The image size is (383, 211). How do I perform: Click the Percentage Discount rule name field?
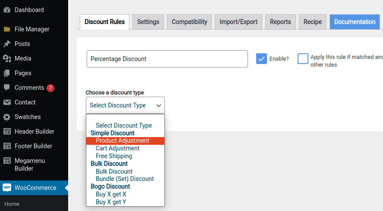pyautogui.click(x=167, y=59)
